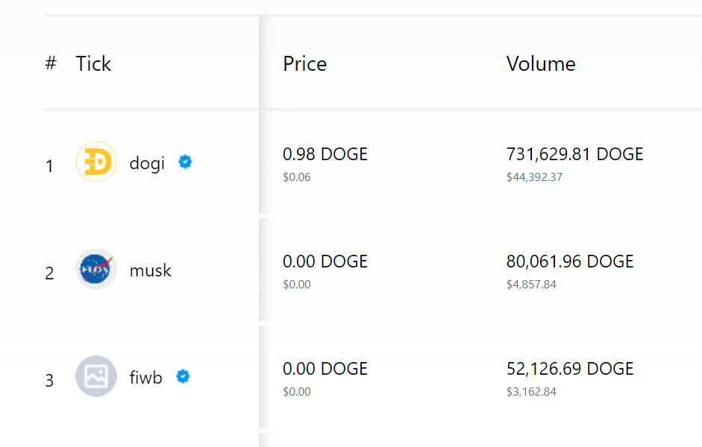Click the musk token NASA-style logo
Screen dimensions: 702x447
click(x=96, y=269)
